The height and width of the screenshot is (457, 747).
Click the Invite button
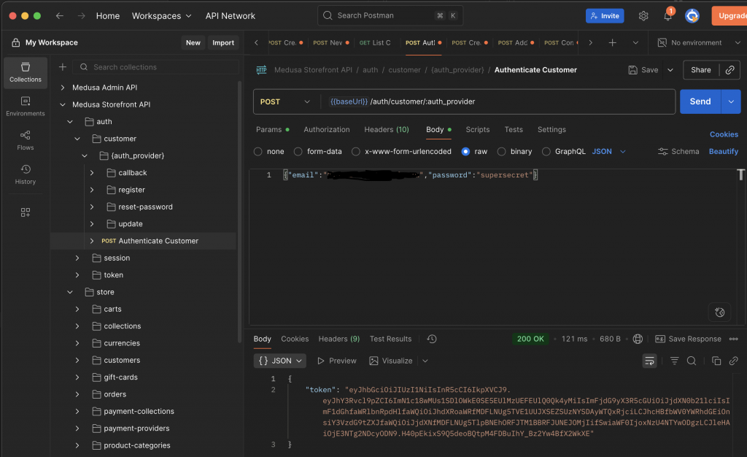[x=605, y=16]
